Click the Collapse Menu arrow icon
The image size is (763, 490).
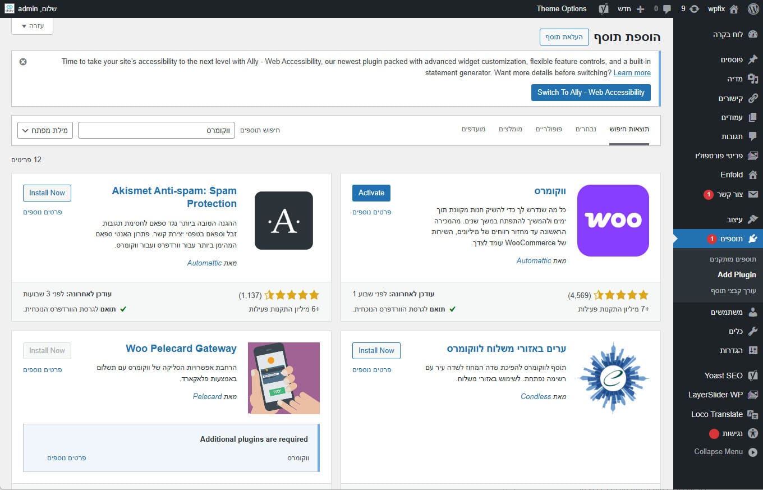point(753,452)
